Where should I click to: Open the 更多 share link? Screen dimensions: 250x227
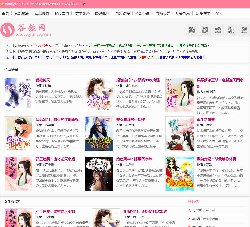(83, 4)
